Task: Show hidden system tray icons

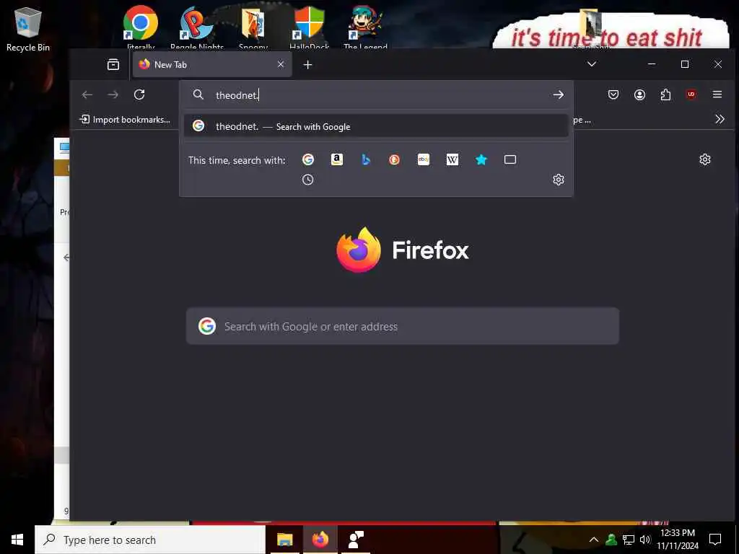Action: [x=594, y=540]
